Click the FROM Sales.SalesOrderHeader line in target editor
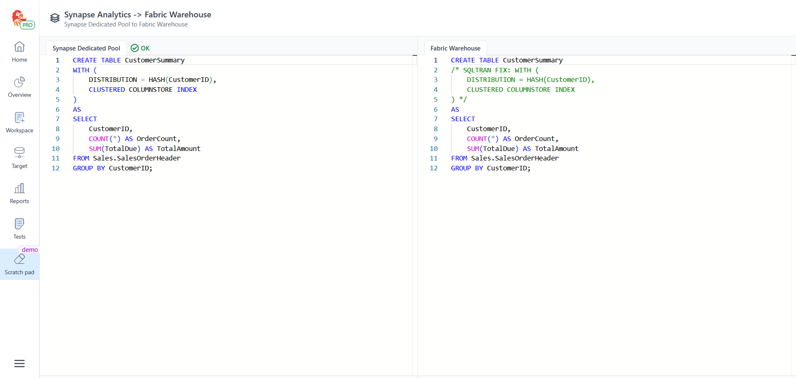The width and height of the screenshot is (796, 378). point(505,158)
